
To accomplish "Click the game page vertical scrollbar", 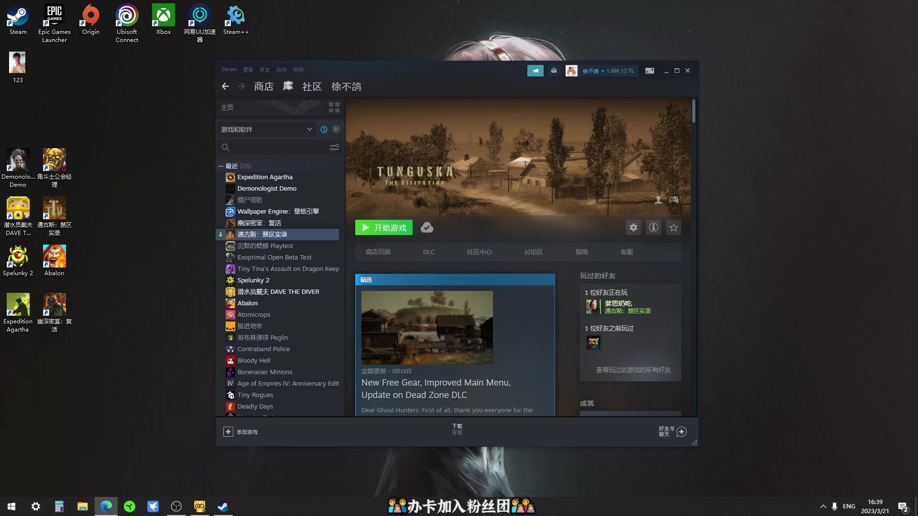I will pyautogui.click(x=694, y=111).
